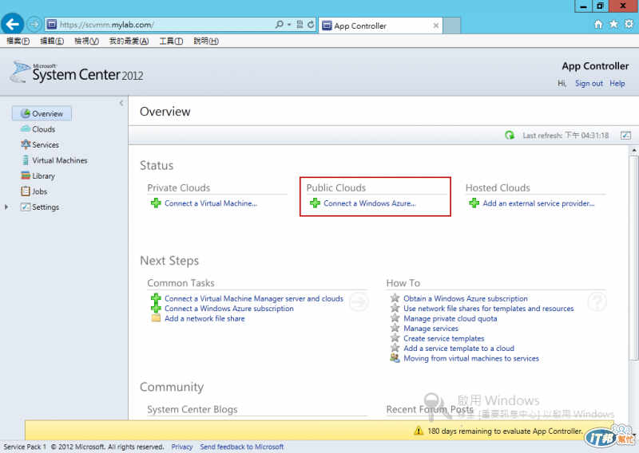The width and height of the screenshot is (639, 453).
Task: Click the Sign out link
Action: [x=589, y=83]
